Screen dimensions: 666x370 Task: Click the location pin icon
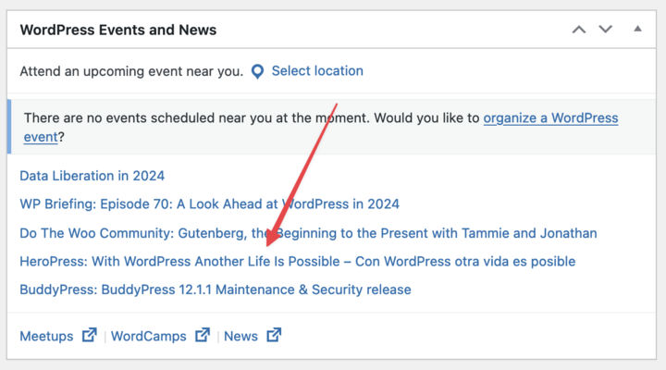pos(257,71)
